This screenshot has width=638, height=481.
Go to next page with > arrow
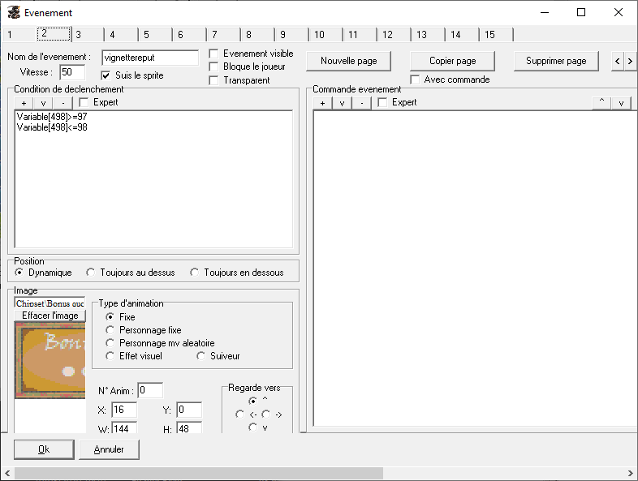pos(630,61)
